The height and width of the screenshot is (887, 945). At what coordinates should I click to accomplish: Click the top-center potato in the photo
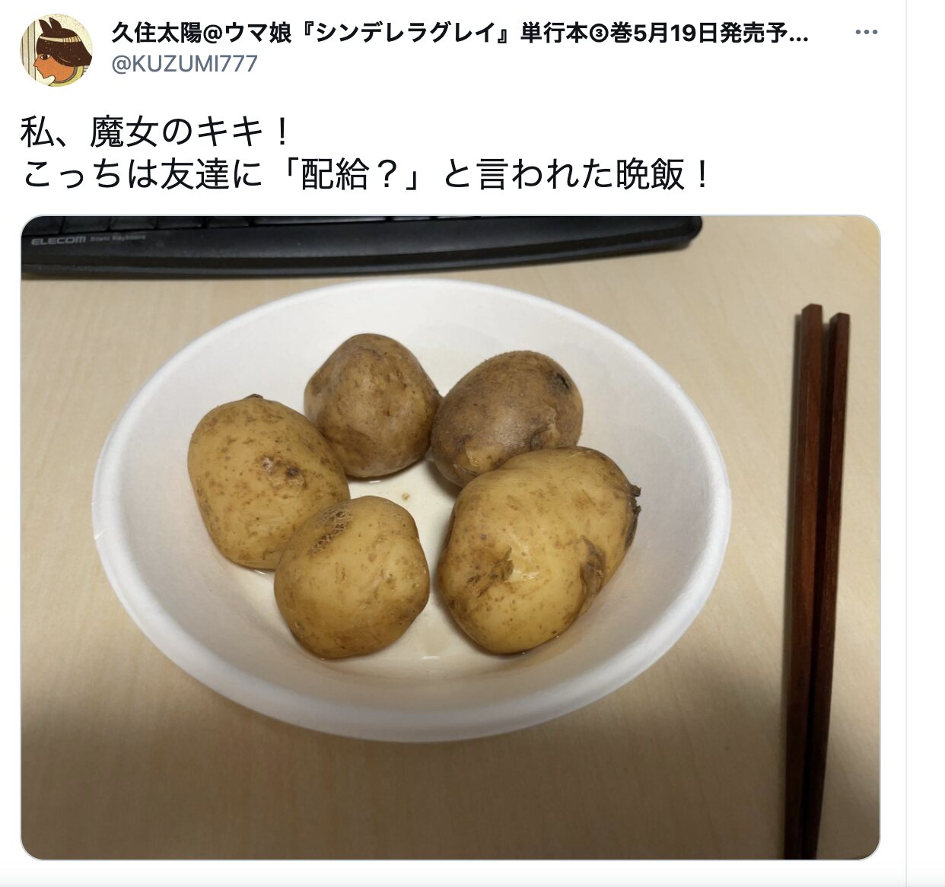click(371, 405)
